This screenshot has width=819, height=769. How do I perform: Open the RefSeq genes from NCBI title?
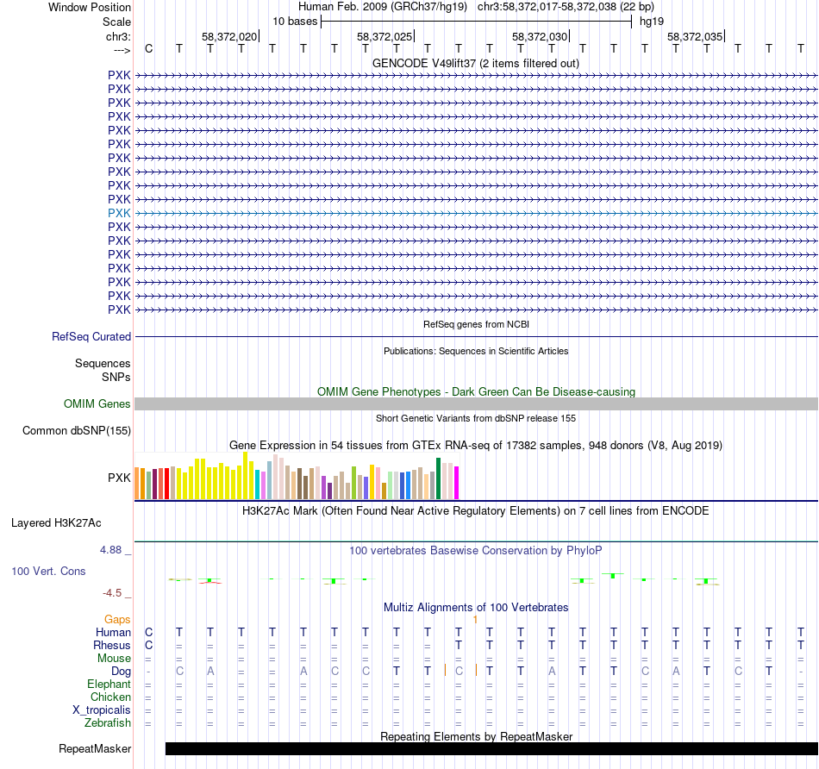click(x=476, y=324)
